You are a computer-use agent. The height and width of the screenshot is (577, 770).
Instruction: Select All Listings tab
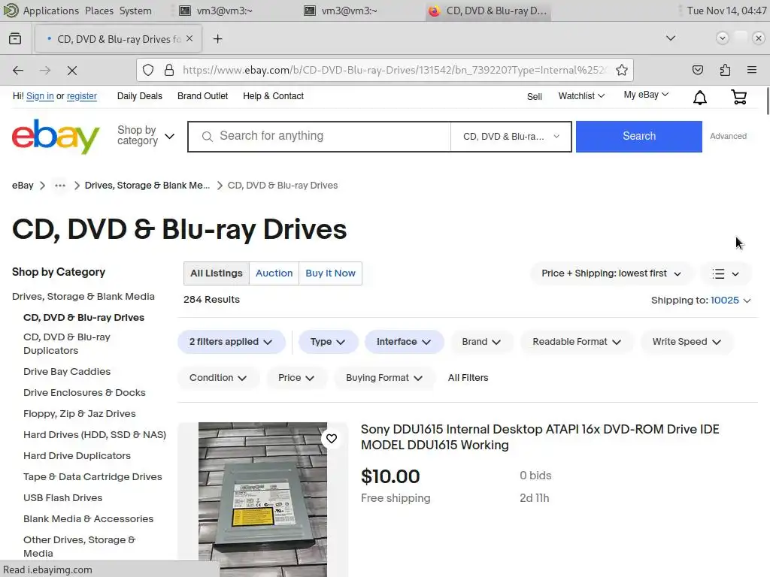click(217, 273)
